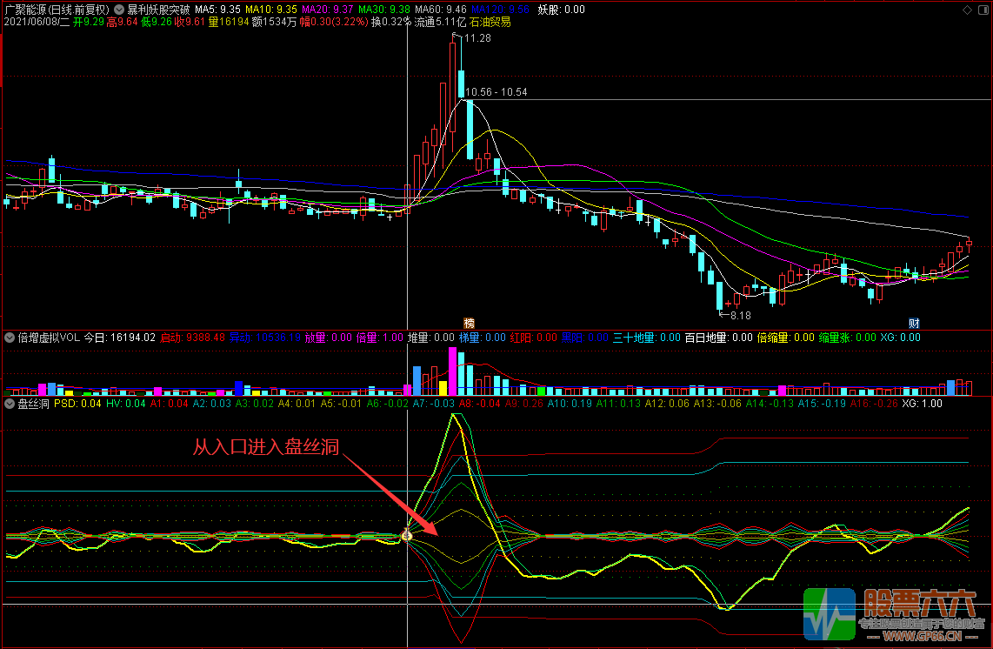This screenshot has height=649, width=993.
Task: Click the 堆量: 0.00 reading
Action: [x=430, y=338]
